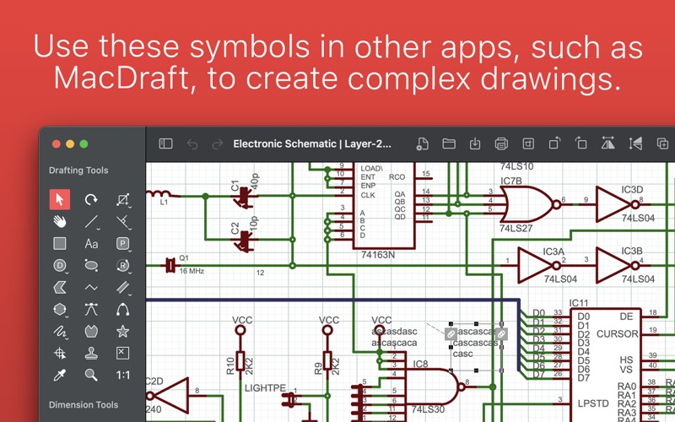Toggle the sidebar panel icon
Screen dimensions: 675x422
165,143
